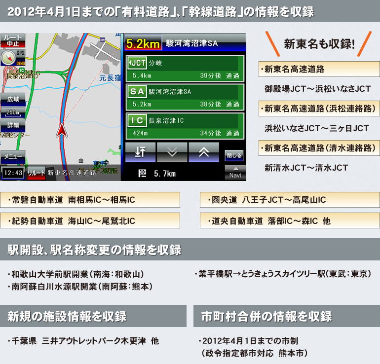Click 駅開設、駅名称変更の情報を収録 header
Viewport: 380px width, 364px height.
point(190,250)
